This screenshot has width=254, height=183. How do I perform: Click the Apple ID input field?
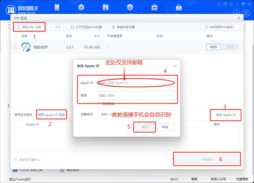click(136, 83)
